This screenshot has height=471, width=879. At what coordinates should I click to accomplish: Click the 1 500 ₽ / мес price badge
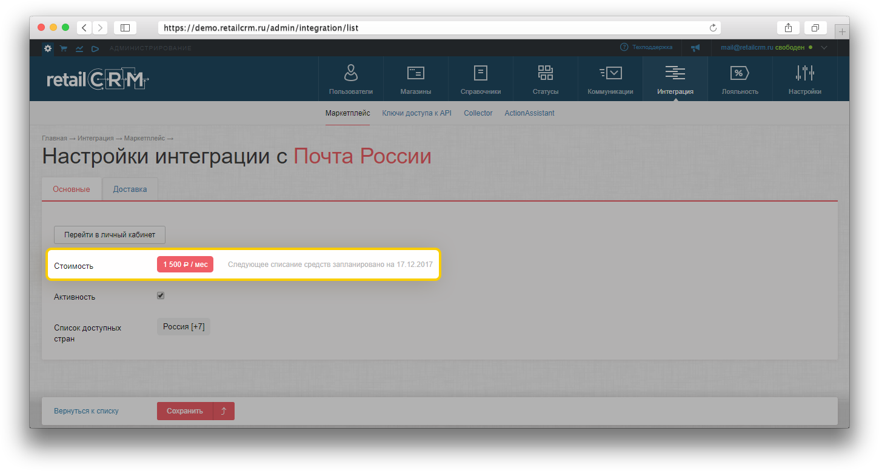[x=185, y=265]
